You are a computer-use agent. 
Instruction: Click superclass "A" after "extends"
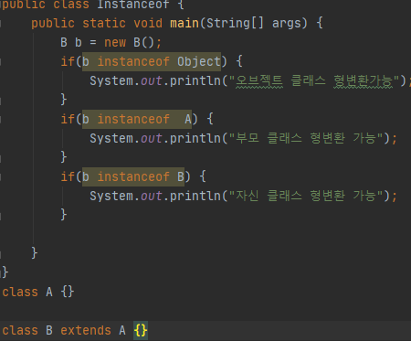pos(122,330)
